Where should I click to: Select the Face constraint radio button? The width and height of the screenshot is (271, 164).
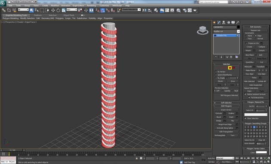(246, 39)
